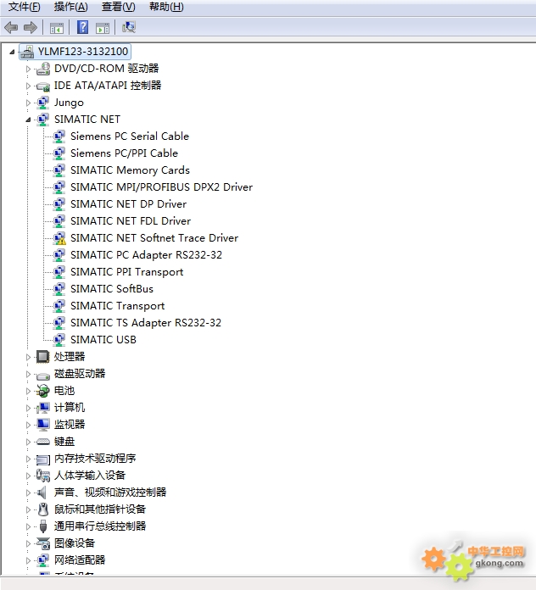Select the 鼠标和其他指针设备 category label
This screenshot has width=536, height=590.
pyautogui.click(x=100, y=509)
